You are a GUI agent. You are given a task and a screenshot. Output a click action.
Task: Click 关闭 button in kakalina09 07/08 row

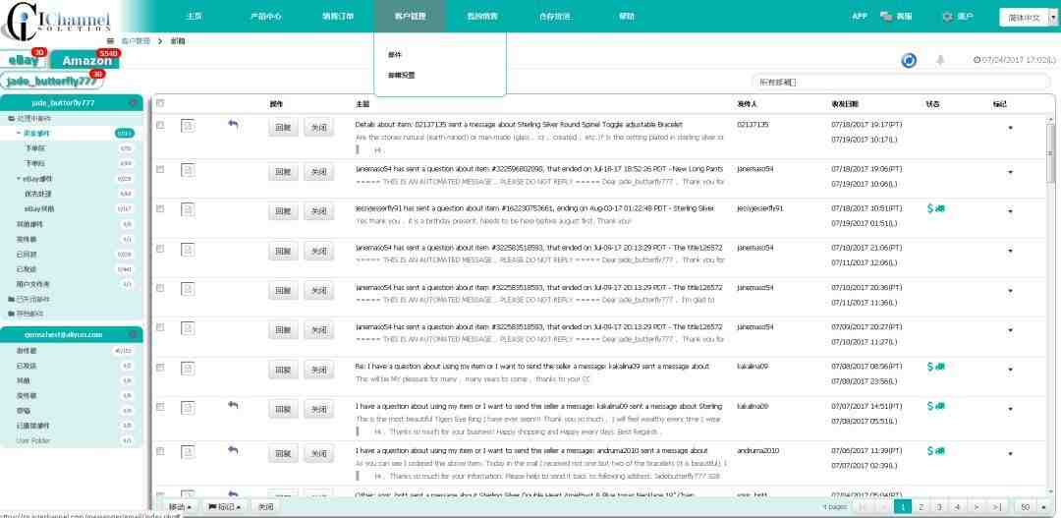pyautogui.click(x=318, y=370)
